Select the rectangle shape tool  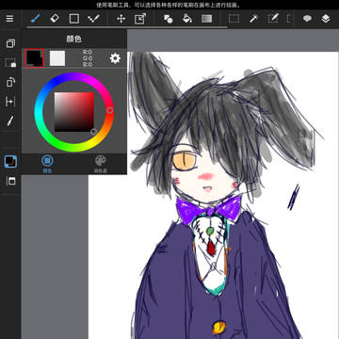tap(74, 19)
